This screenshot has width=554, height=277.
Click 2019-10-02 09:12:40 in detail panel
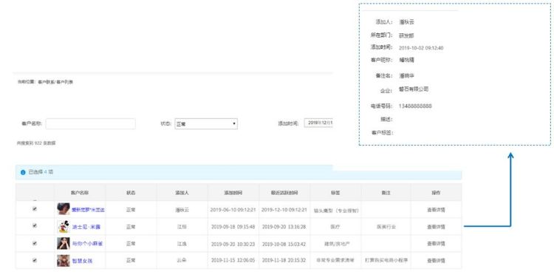coord(421,48)
